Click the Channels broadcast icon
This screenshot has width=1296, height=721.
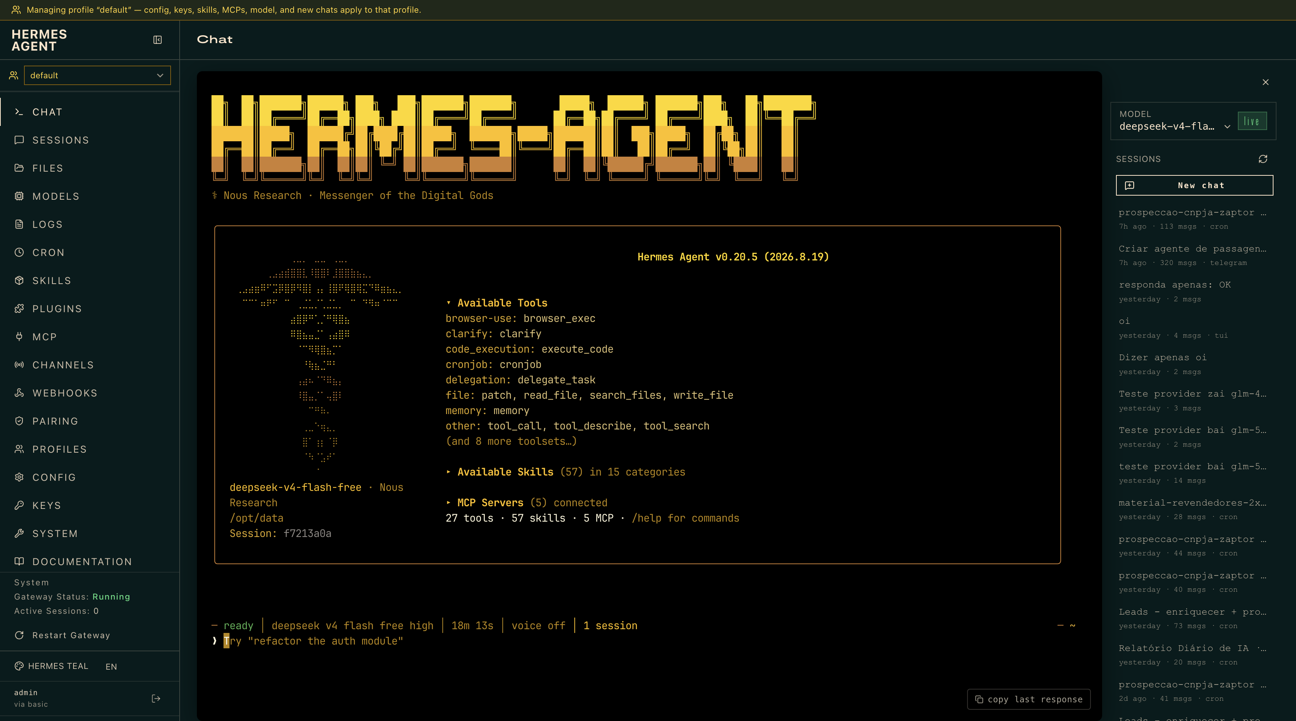19,365
